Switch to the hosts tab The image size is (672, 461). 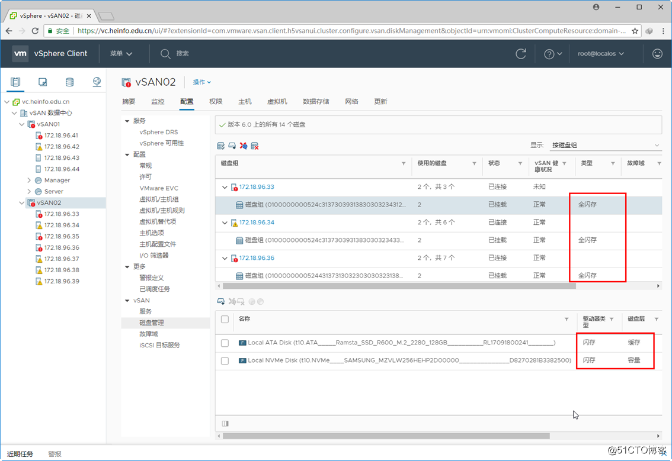[245, 101]
